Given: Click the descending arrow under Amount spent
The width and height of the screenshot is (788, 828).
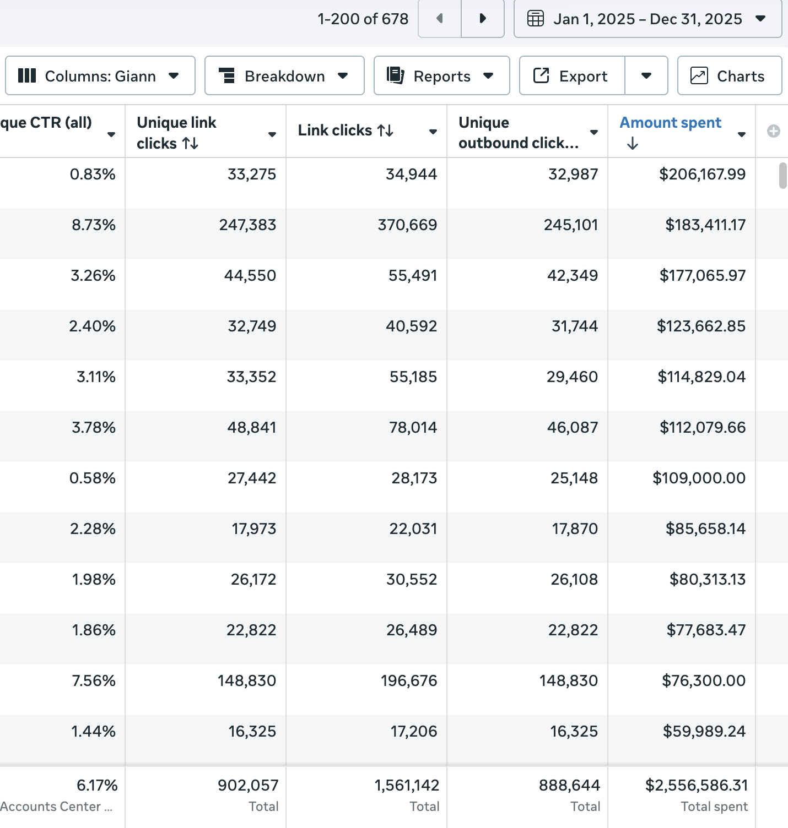Looking at the screenshot, I should pos(633,144).
